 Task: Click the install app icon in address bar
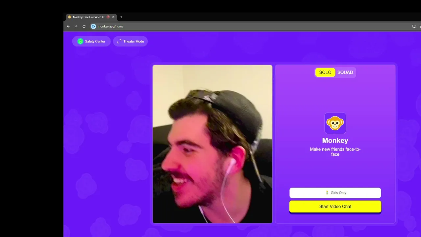[414, 26]
